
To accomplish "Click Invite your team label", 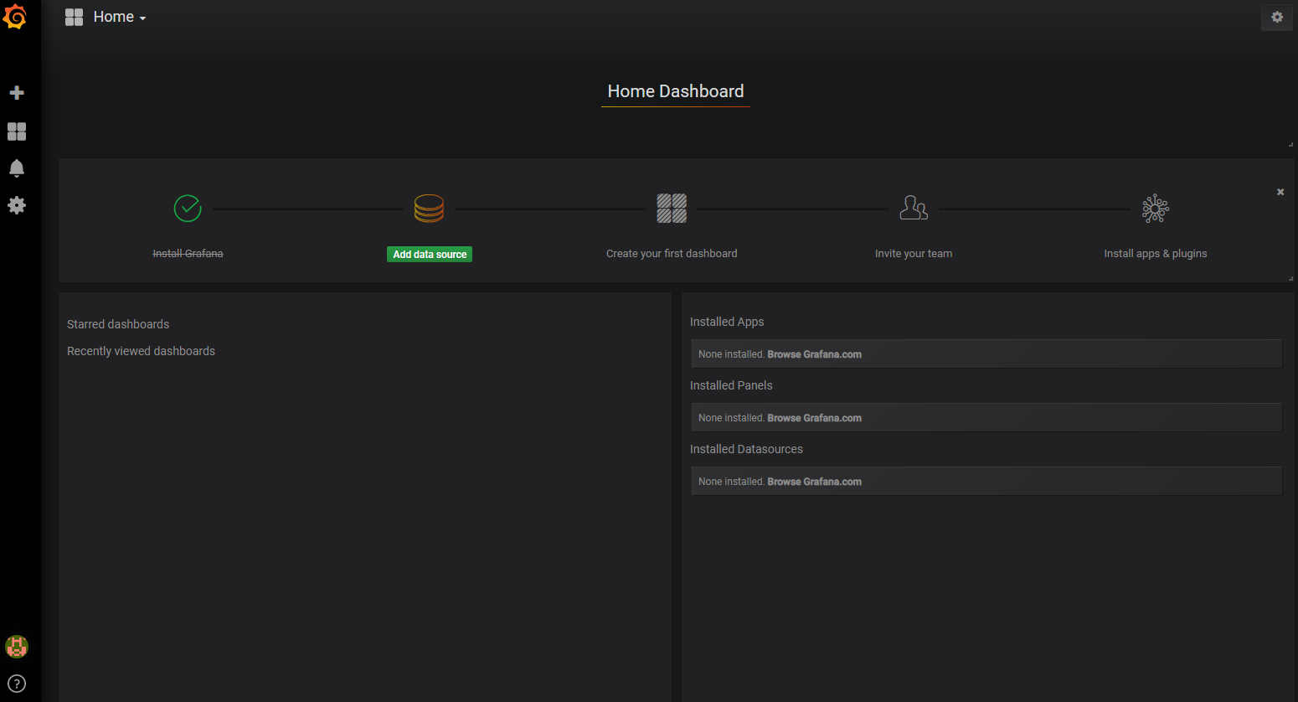I will [x=913, y=254].
